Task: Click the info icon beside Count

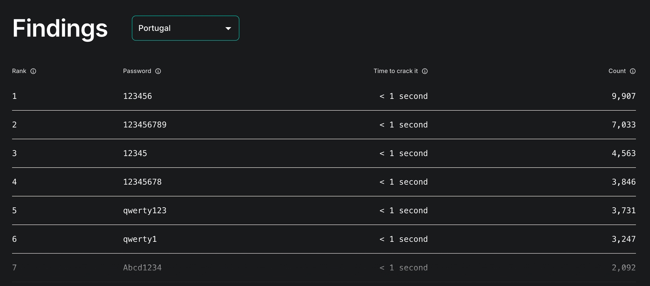Action: coord(633,71)
